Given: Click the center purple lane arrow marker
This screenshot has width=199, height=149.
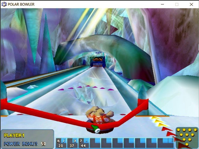Looking at the screenshot, I should point(88,86).
